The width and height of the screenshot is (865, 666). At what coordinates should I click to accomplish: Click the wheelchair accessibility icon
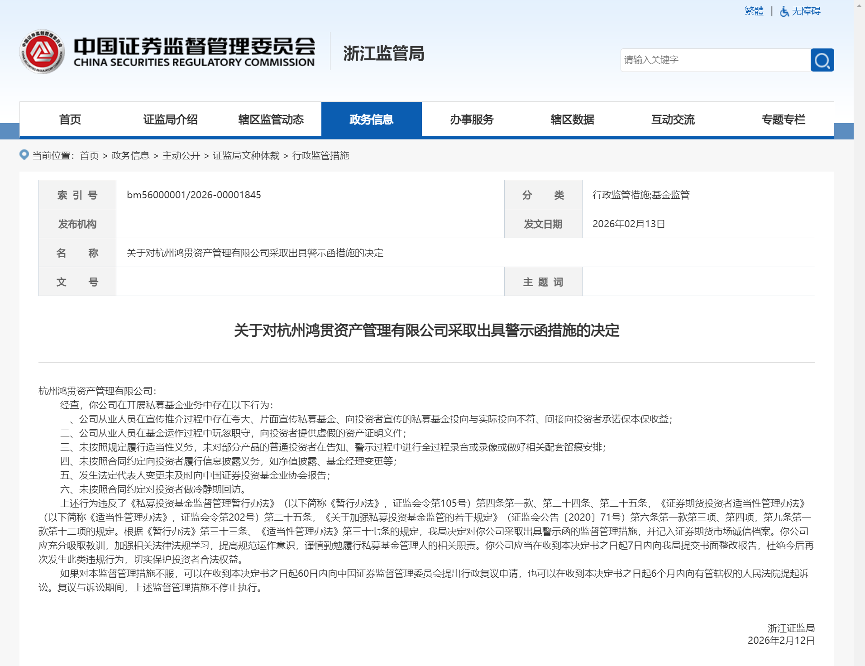pyautogui.click(x=784, y=11)
